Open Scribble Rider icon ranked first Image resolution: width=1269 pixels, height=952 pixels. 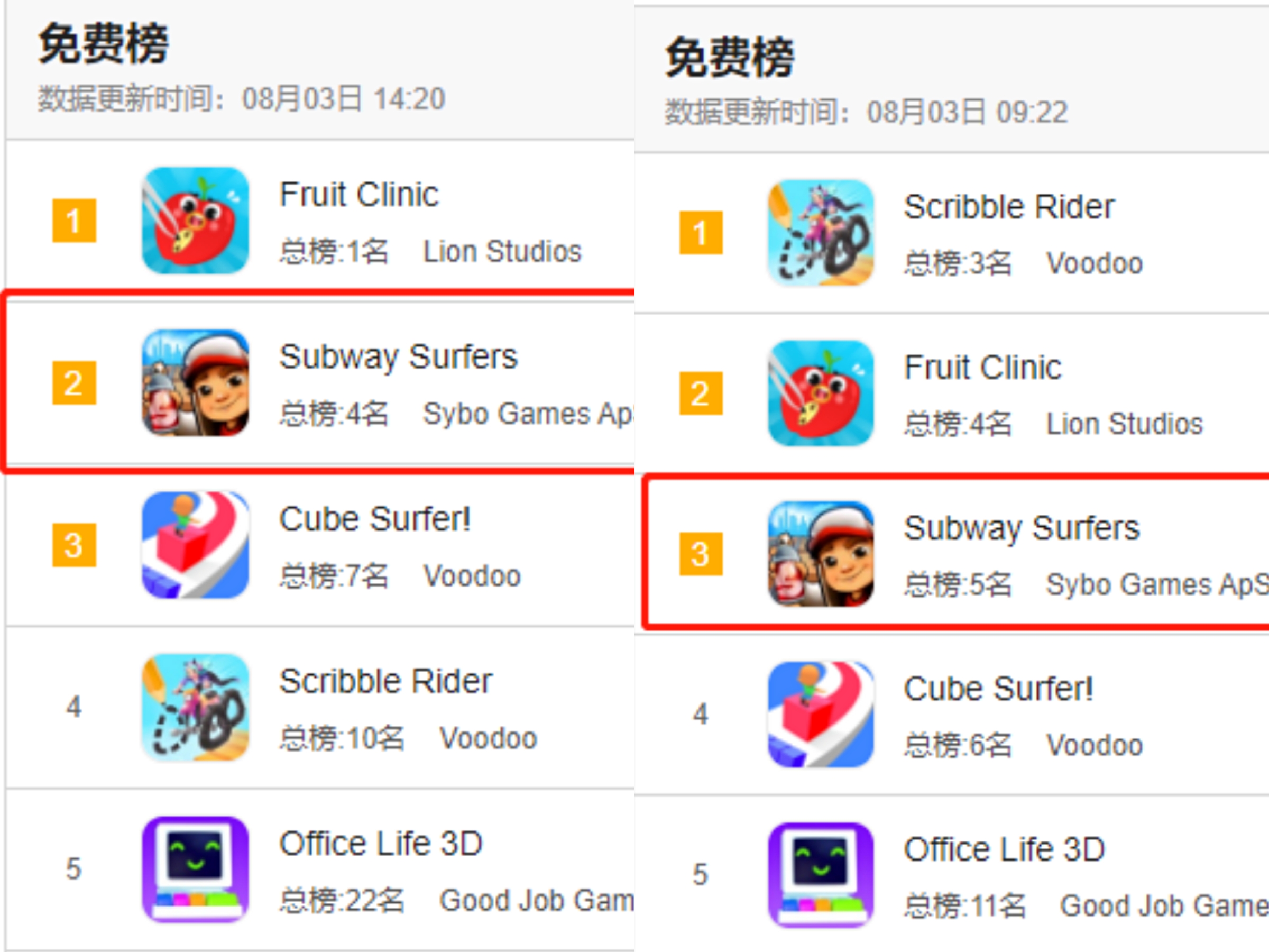coord(821,232)
